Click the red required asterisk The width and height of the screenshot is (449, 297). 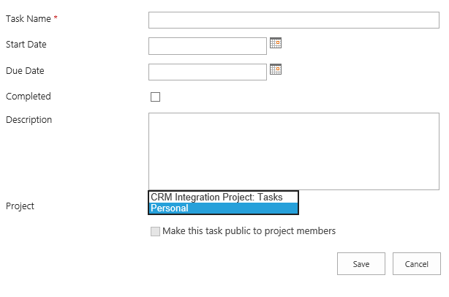pos(56,18)
